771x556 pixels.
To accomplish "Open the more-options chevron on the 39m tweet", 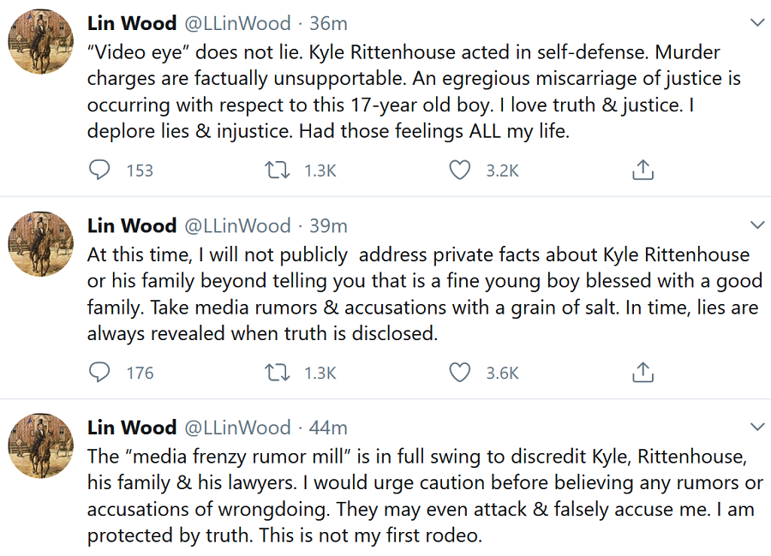I will click(x=756, y=225).
